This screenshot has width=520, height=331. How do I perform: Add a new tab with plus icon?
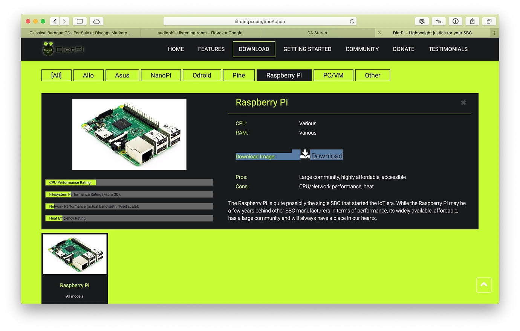point(494,33)
